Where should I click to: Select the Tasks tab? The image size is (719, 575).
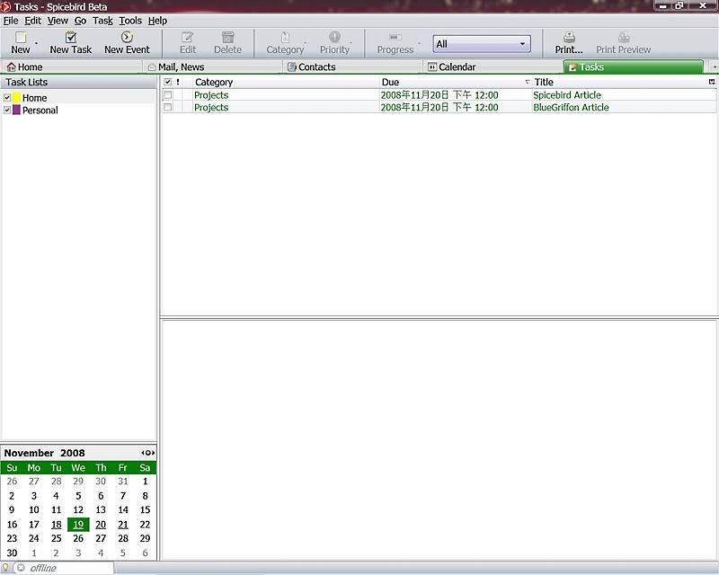(x=633, y=67)
